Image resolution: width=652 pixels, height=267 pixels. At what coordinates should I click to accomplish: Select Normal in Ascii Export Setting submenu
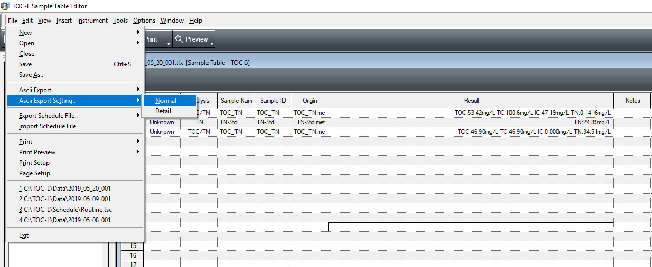pos(166,101)
